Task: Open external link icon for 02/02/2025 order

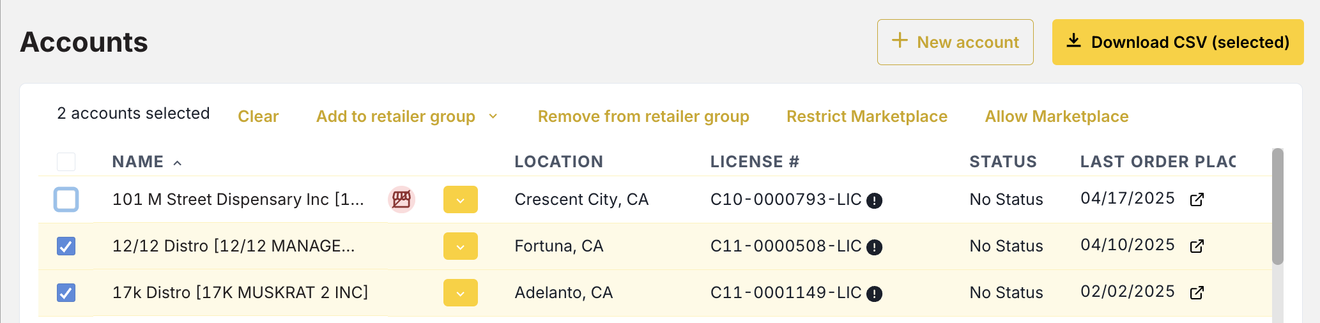Action: (x=1197, y=293)
